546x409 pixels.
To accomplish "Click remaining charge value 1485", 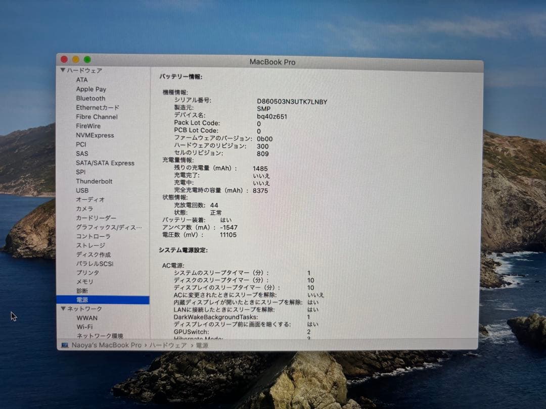I will [260, 168].
